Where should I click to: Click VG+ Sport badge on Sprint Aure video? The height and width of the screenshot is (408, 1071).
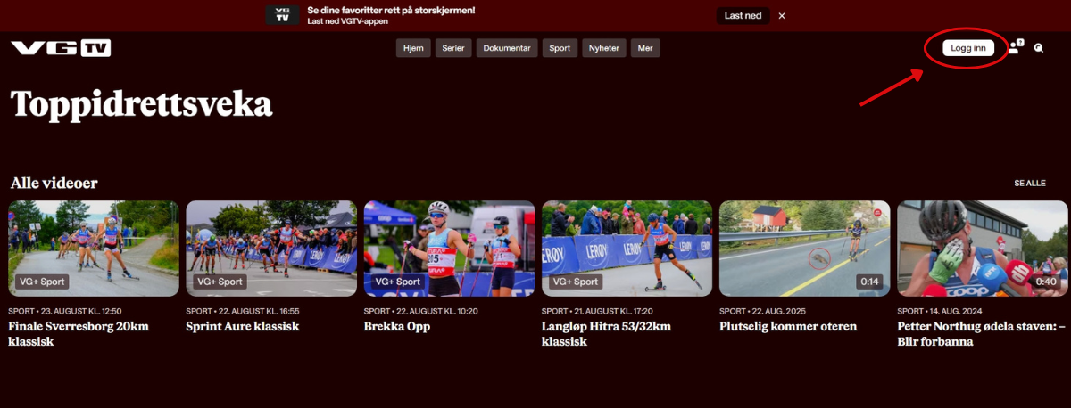(220, 282)
